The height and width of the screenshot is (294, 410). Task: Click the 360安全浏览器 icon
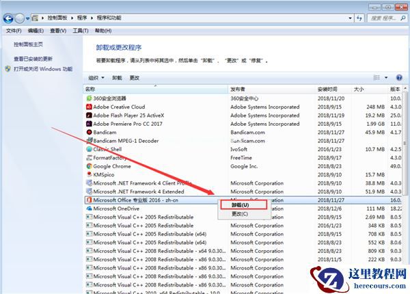[x=89, y=98]
